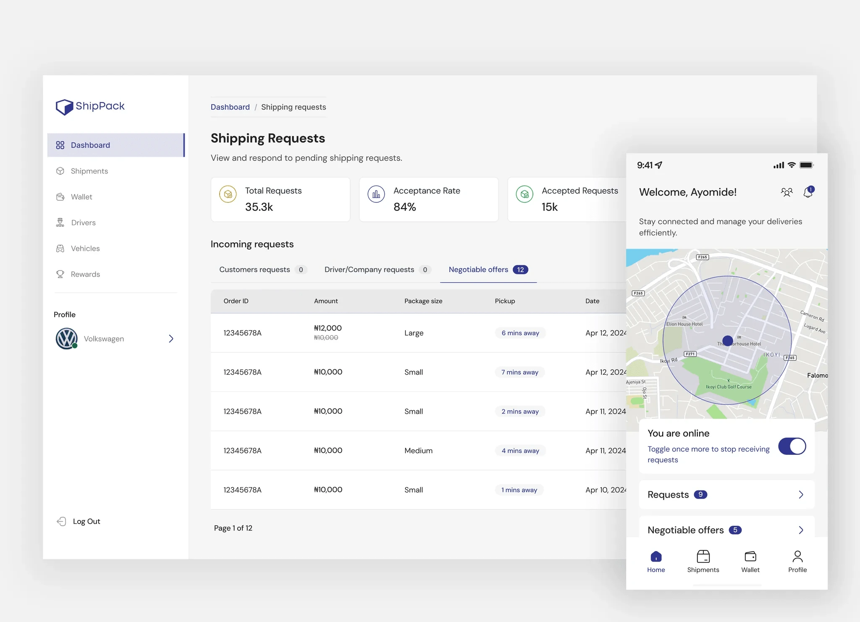Switch to Customers requests tab
860x622 pixels.
click(254, 270)
